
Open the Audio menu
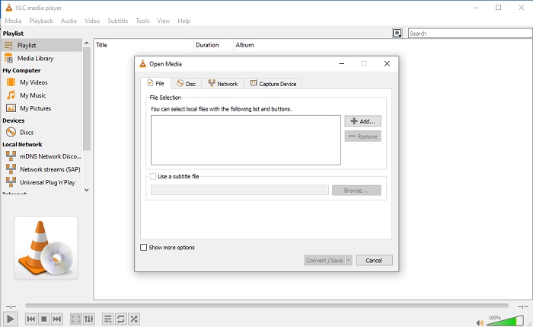[x=69, y=21]
